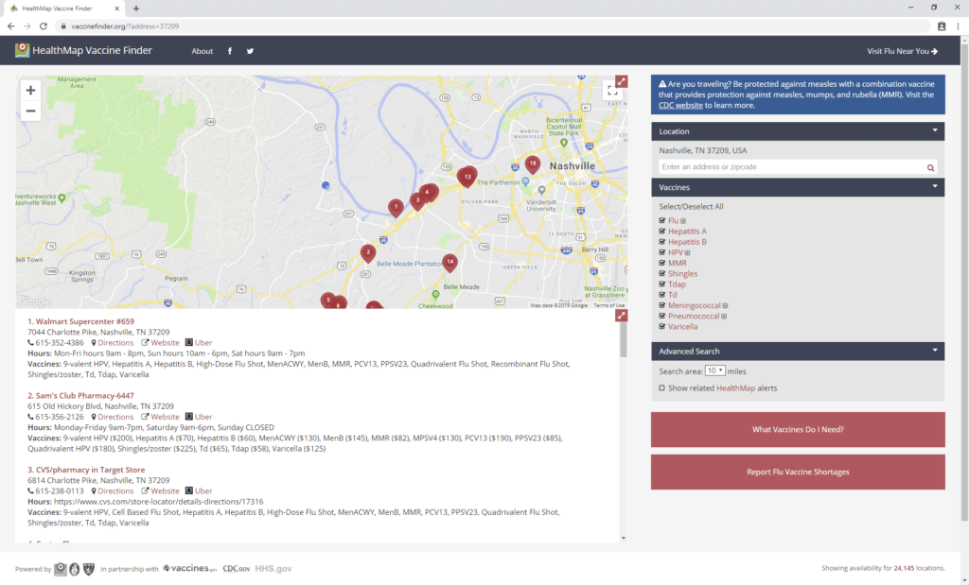The width and height of the screenshot is (969, 585).
Task: Click Visit Flu Near You link
Action: (x=902, y=51)
